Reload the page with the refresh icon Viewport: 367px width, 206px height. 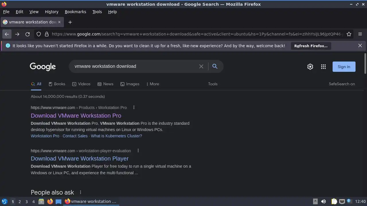pos(28,34)
